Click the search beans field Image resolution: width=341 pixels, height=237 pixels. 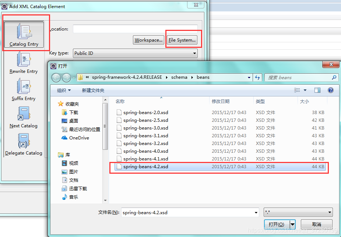pos(299,77)
